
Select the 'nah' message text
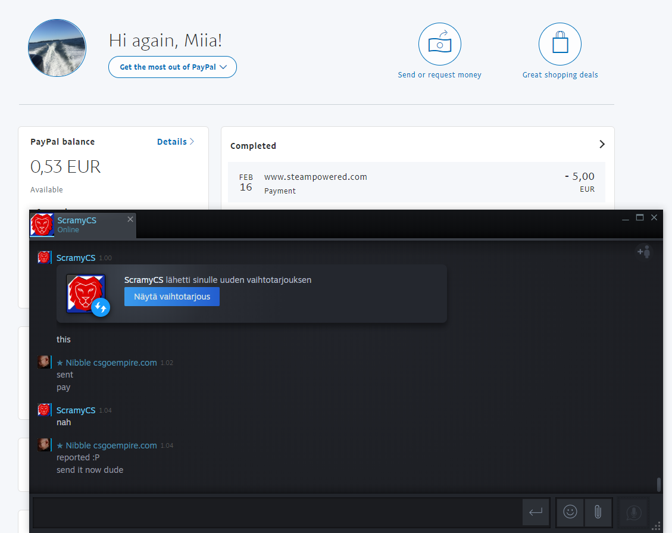(x=64, y=422)
